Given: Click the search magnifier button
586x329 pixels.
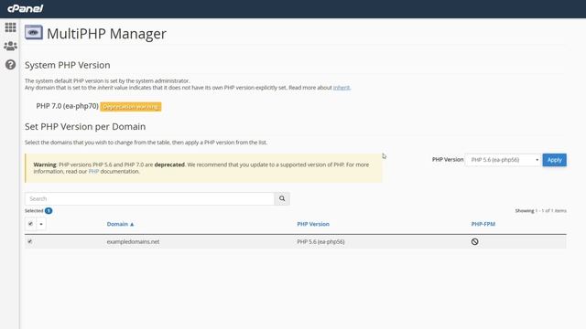Looking at the screenshot, I should pyautogui.click(x=282, y=198).
